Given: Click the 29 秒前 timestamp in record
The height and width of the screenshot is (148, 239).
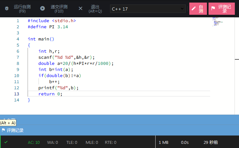Looking at the screenshot, I should point(211,142).
